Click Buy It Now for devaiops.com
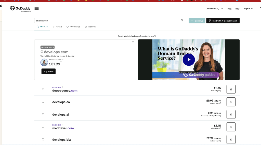 coord(48,71)
